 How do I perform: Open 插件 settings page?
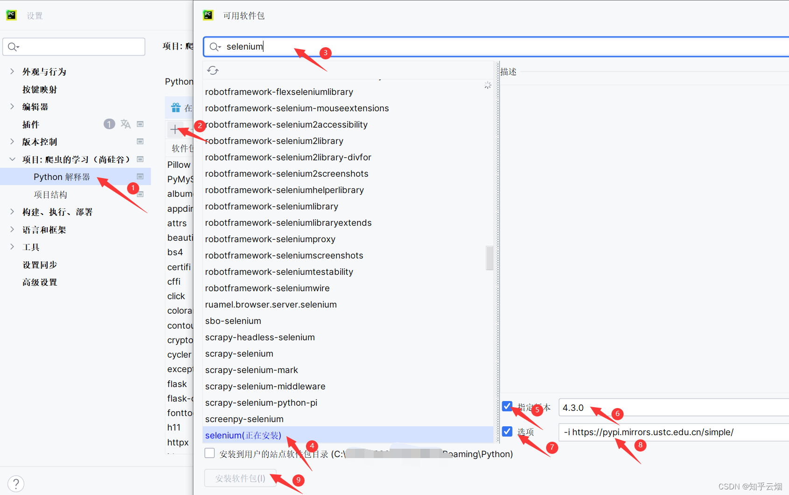tap(31, 124)
